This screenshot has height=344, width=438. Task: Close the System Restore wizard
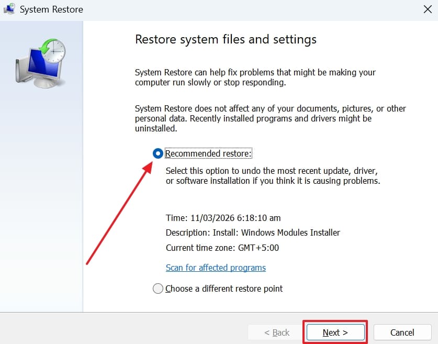point(428,9)
